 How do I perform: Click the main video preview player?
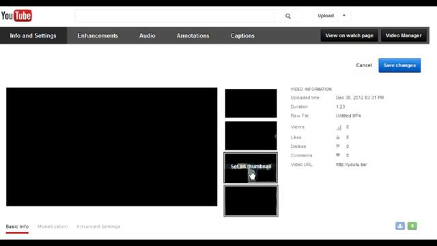(x=112, y=147)
